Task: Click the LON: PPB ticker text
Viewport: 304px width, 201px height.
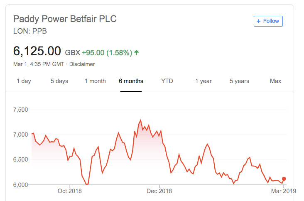Action: pos(30,31)
